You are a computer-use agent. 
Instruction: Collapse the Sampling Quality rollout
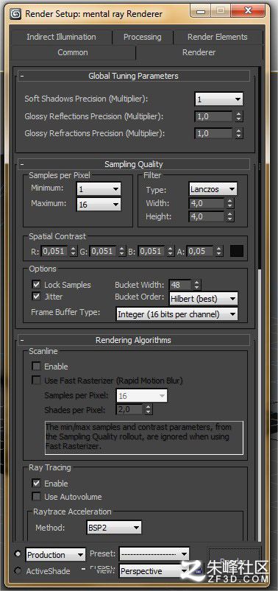134,164
